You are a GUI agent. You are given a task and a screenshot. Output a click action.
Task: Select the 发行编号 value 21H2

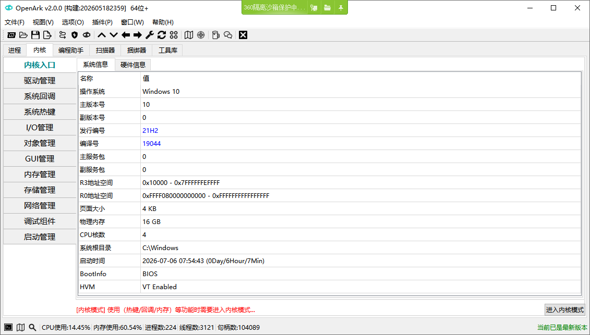coord(150,130)
